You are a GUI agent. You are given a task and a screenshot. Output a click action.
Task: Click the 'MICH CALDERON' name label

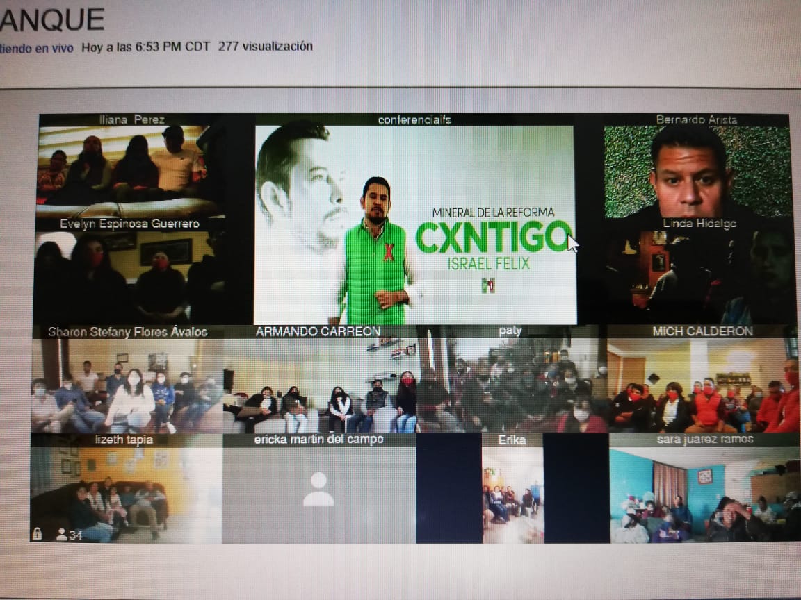pyautogui.click(x=703, y=332)
